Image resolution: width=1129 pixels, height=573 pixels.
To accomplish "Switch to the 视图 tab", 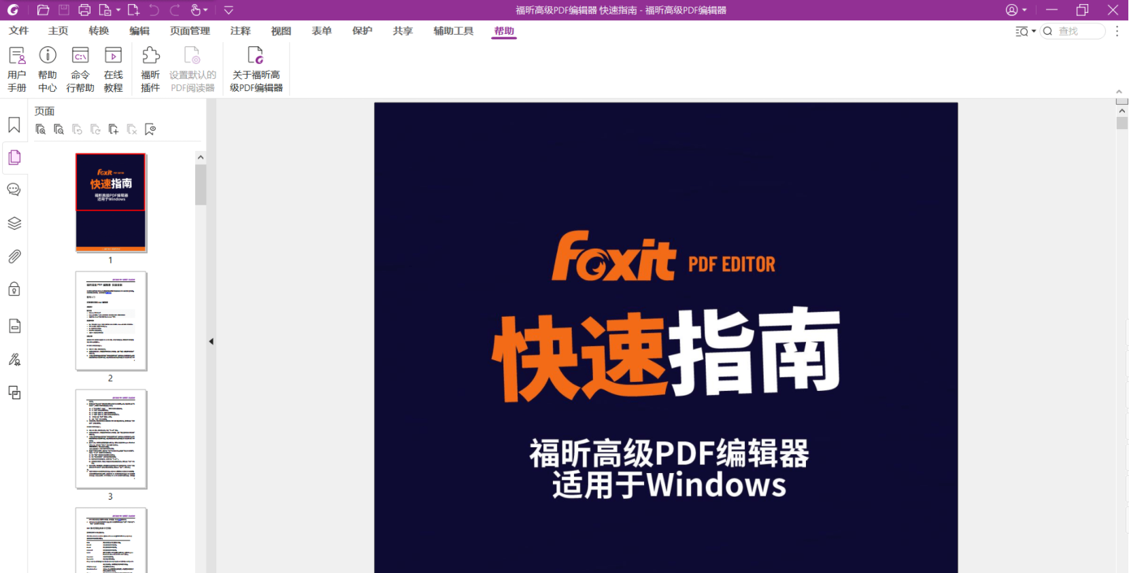I will [281, 31].
